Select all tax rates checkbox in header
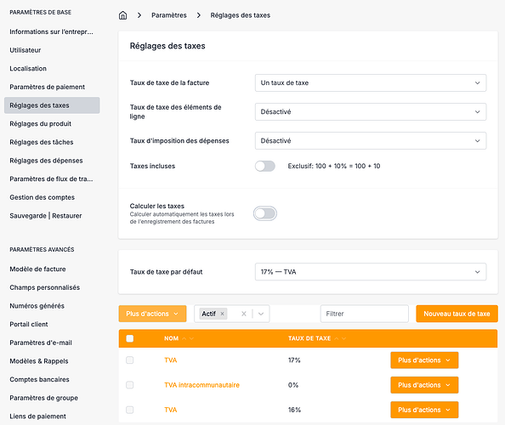This screenshot has width=505, height=425. (x=130, y=338)
